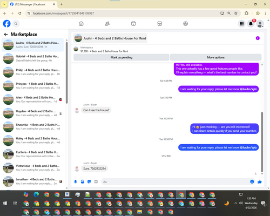Open the emoji picker in message box
The width and height of the screenshot is (270, 216).
[x=252, y=181]
